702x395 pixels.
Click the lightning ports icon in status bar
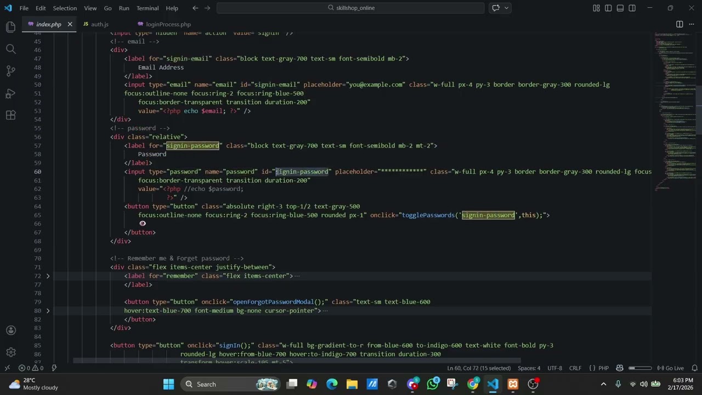click(x=54, y=368)
